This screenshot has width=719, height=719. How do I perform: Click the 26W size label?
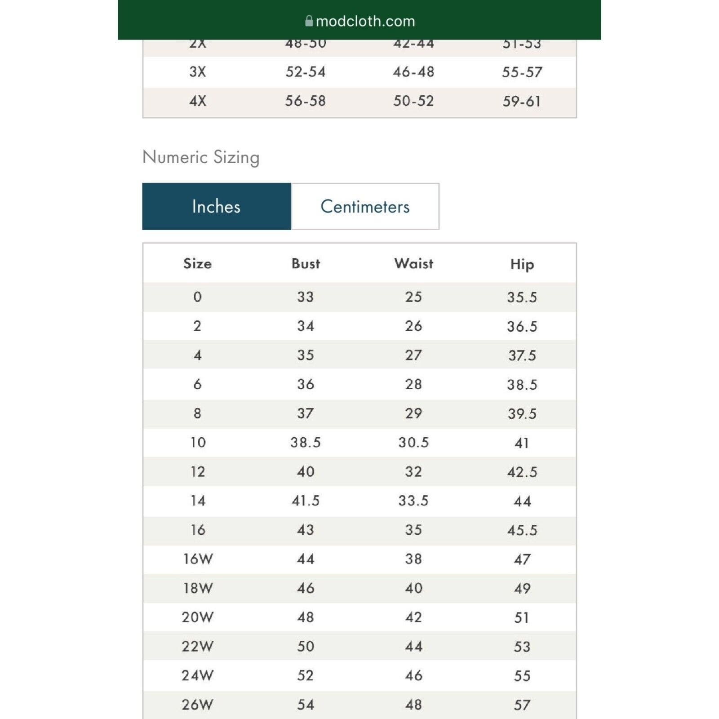pos(198,704)
